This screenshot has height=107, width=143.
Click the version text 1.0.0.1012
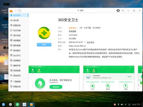[x=73, y=35]
